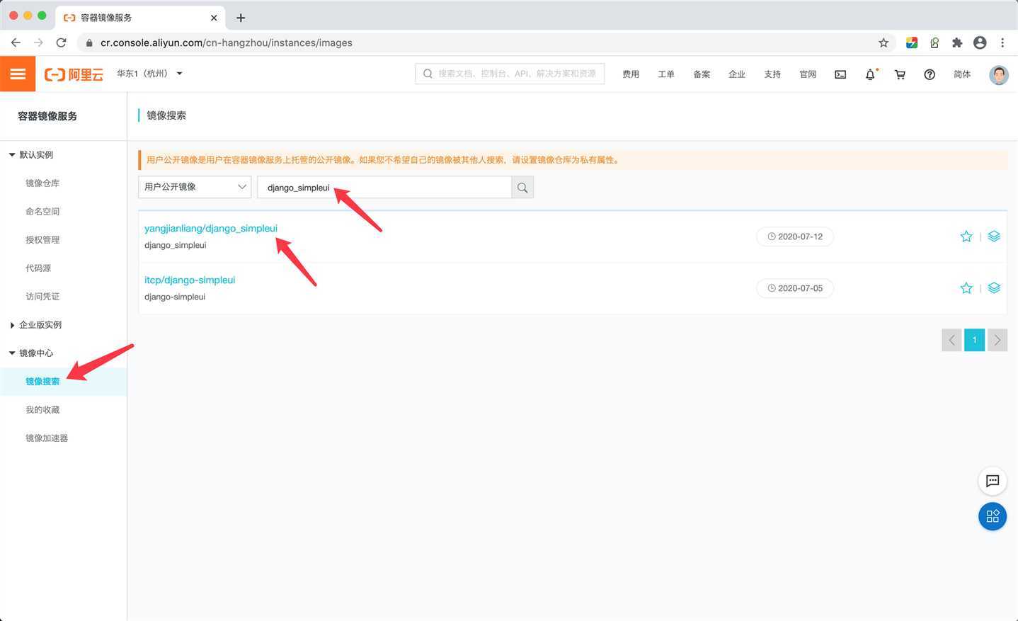
Task: Open the browser extensions puzzle icon
Action: pyautogui.click(x=957, y=42)
